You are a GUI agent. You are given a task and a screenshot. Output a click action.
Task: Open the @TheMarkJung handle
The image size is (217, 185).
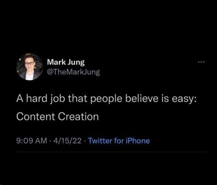(74, 72)
